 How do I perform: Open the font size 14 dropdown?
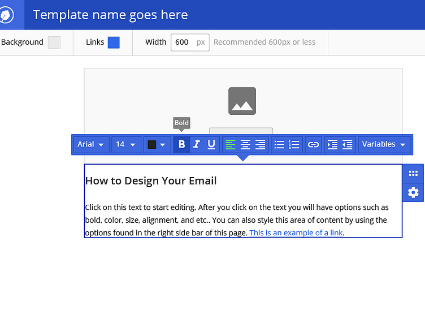tap(126, 145)
